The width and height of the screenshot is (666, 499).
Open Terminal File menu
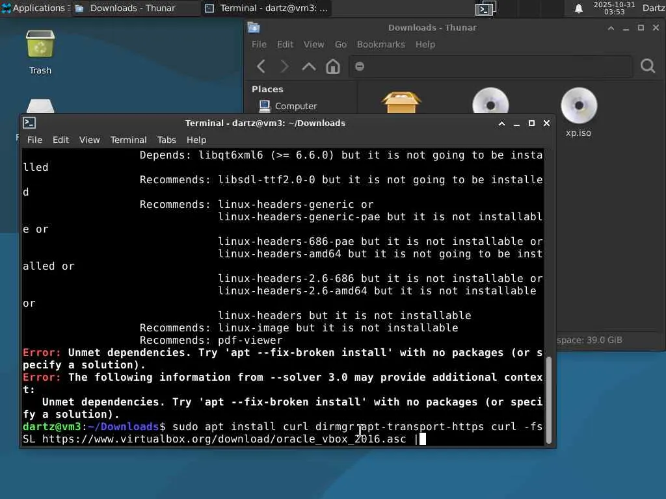coord(34,140)
